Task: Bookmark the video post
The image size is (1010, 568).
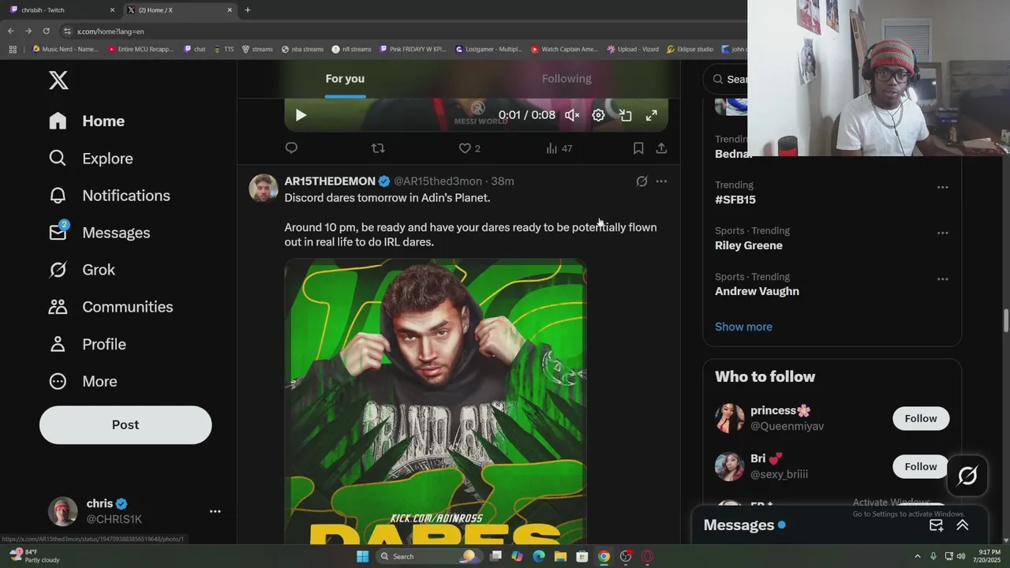Action: 638,148
